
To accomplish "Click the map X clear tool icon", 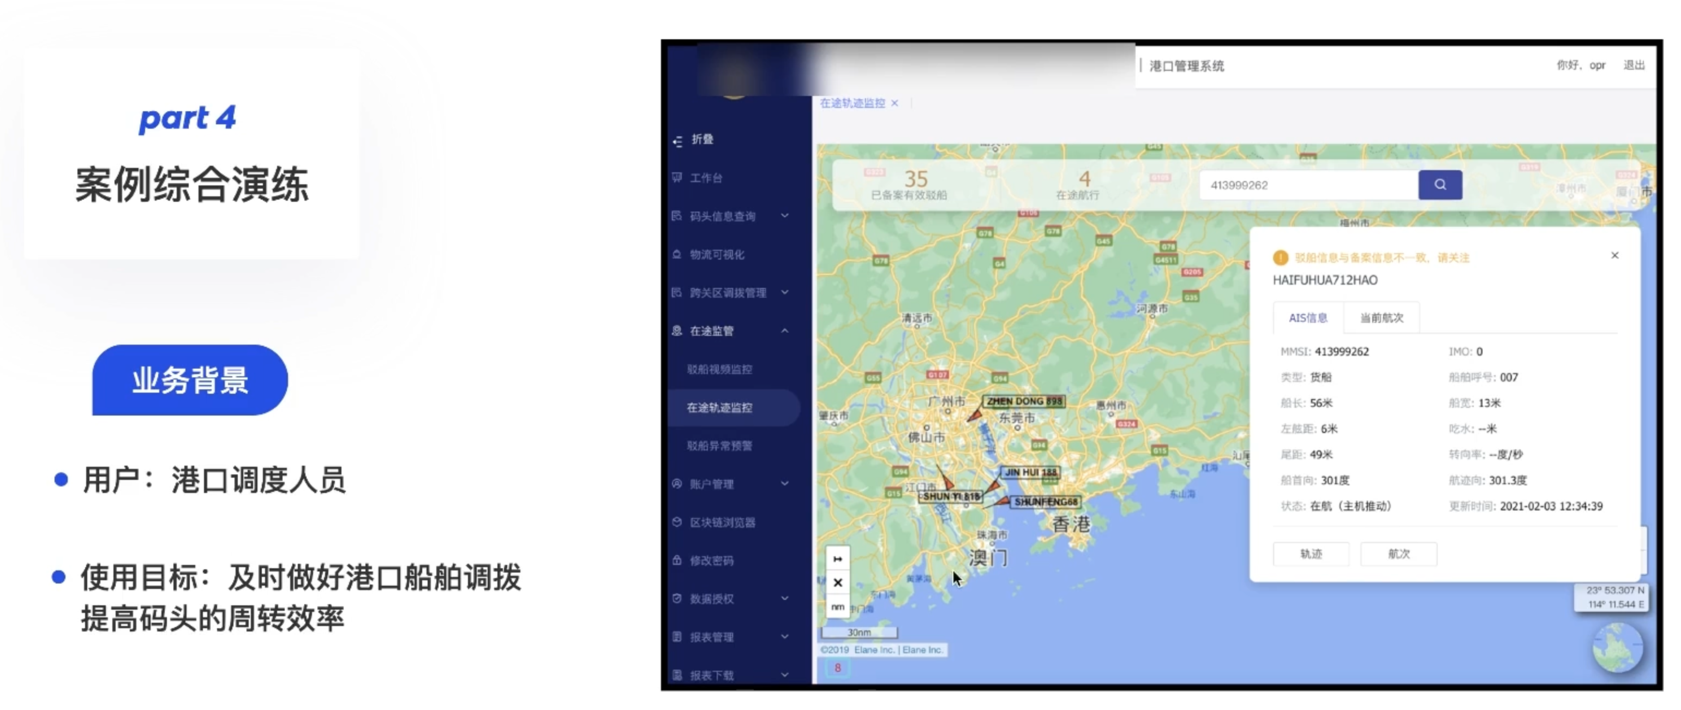I will [838, 583].
